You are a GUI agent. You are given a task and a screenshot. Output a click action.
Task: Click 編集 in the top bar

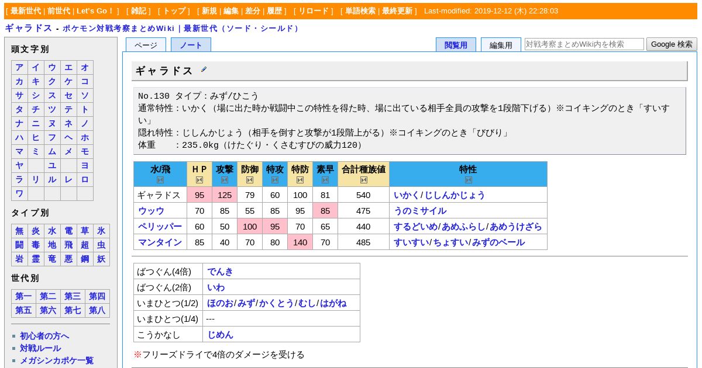[x=231, y=11]
